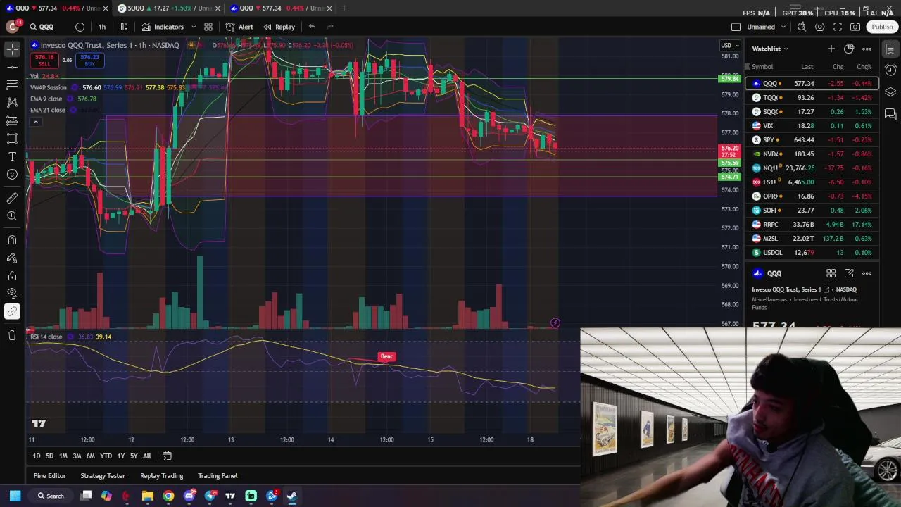Set the chart range to 1D

37,456
